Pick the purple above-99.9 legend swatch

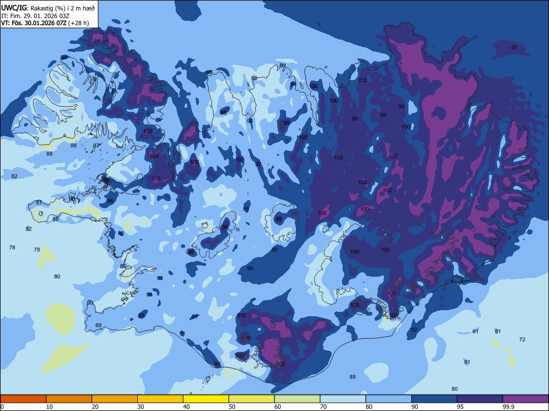(x=525, y=399)
